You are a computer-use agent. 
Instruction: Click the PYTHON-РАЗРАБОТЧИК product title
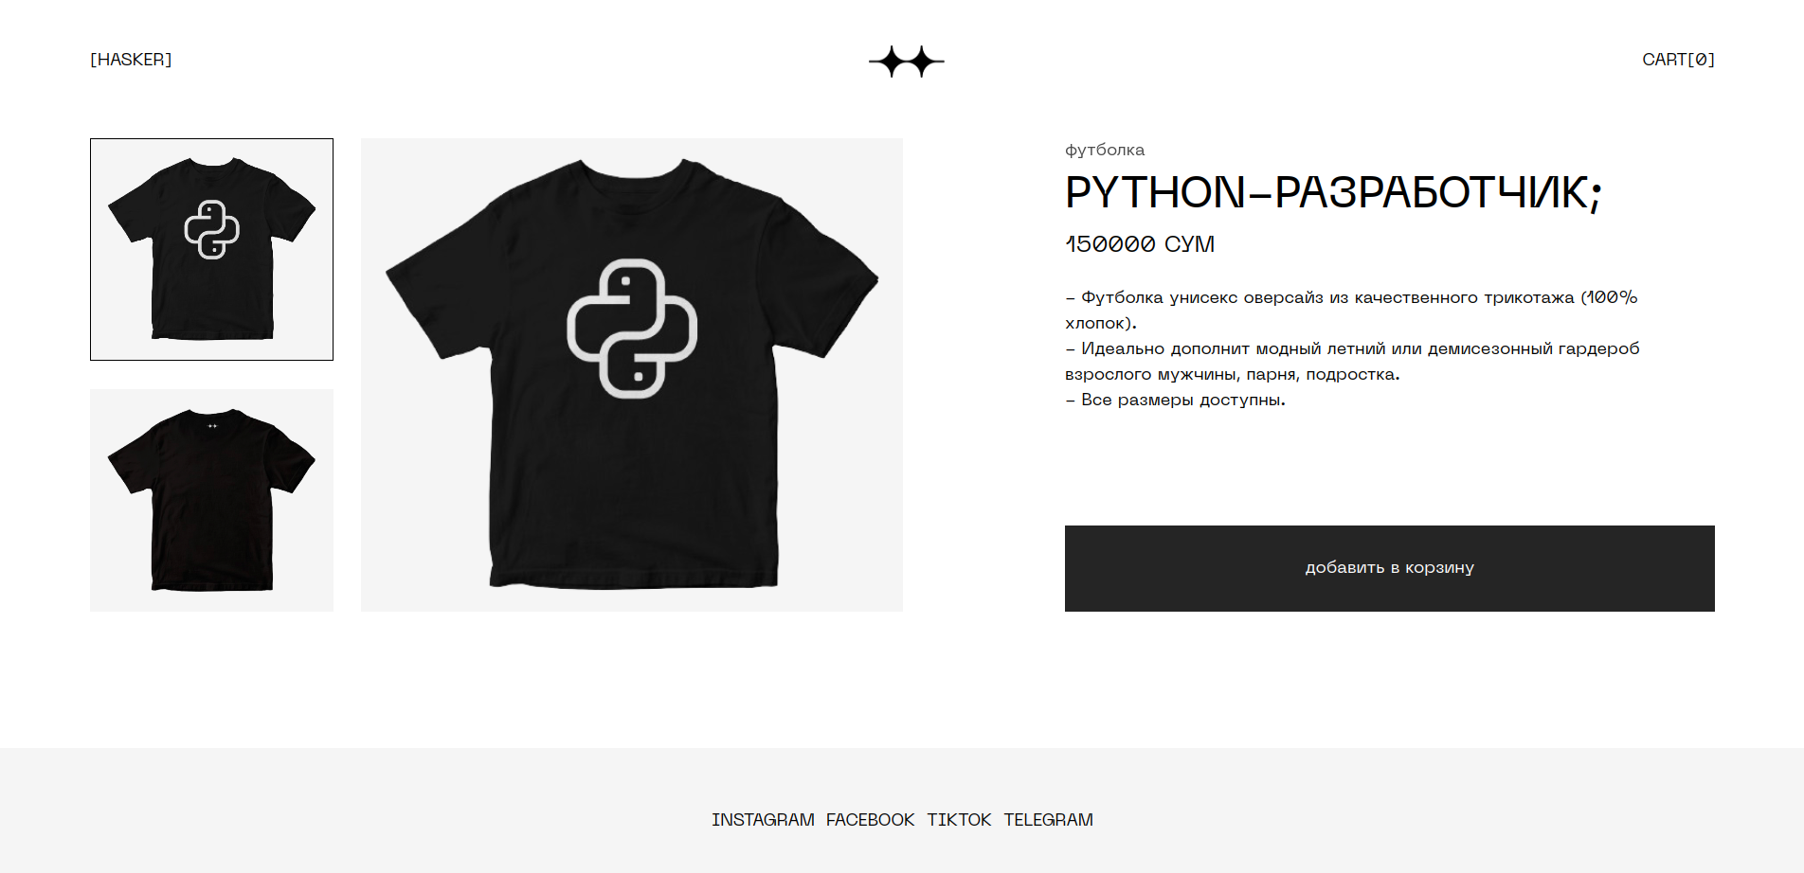point(1333,193)
